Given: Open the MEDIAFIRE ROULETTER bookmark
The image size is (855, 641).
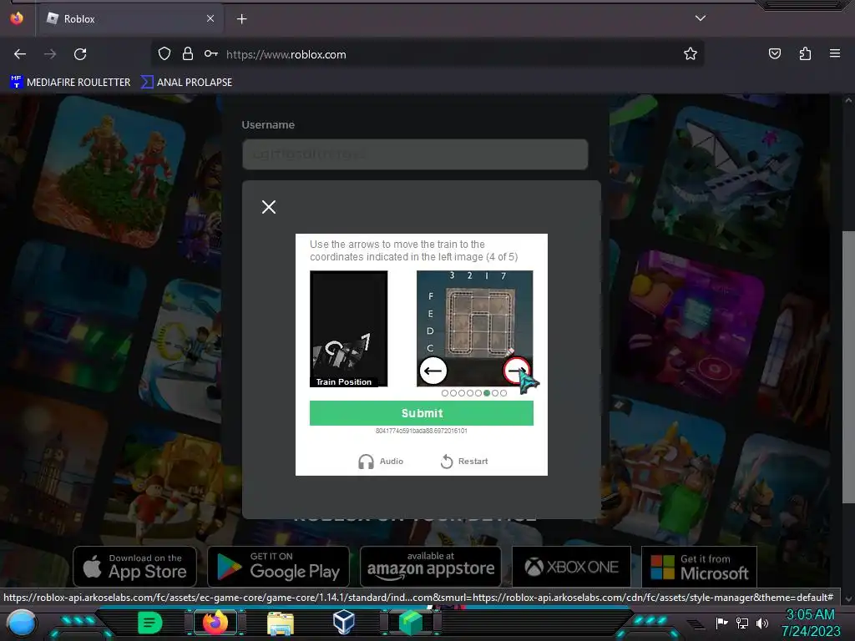Looking at the screenshot, I should pyautogui.click(x=70, y=83).
